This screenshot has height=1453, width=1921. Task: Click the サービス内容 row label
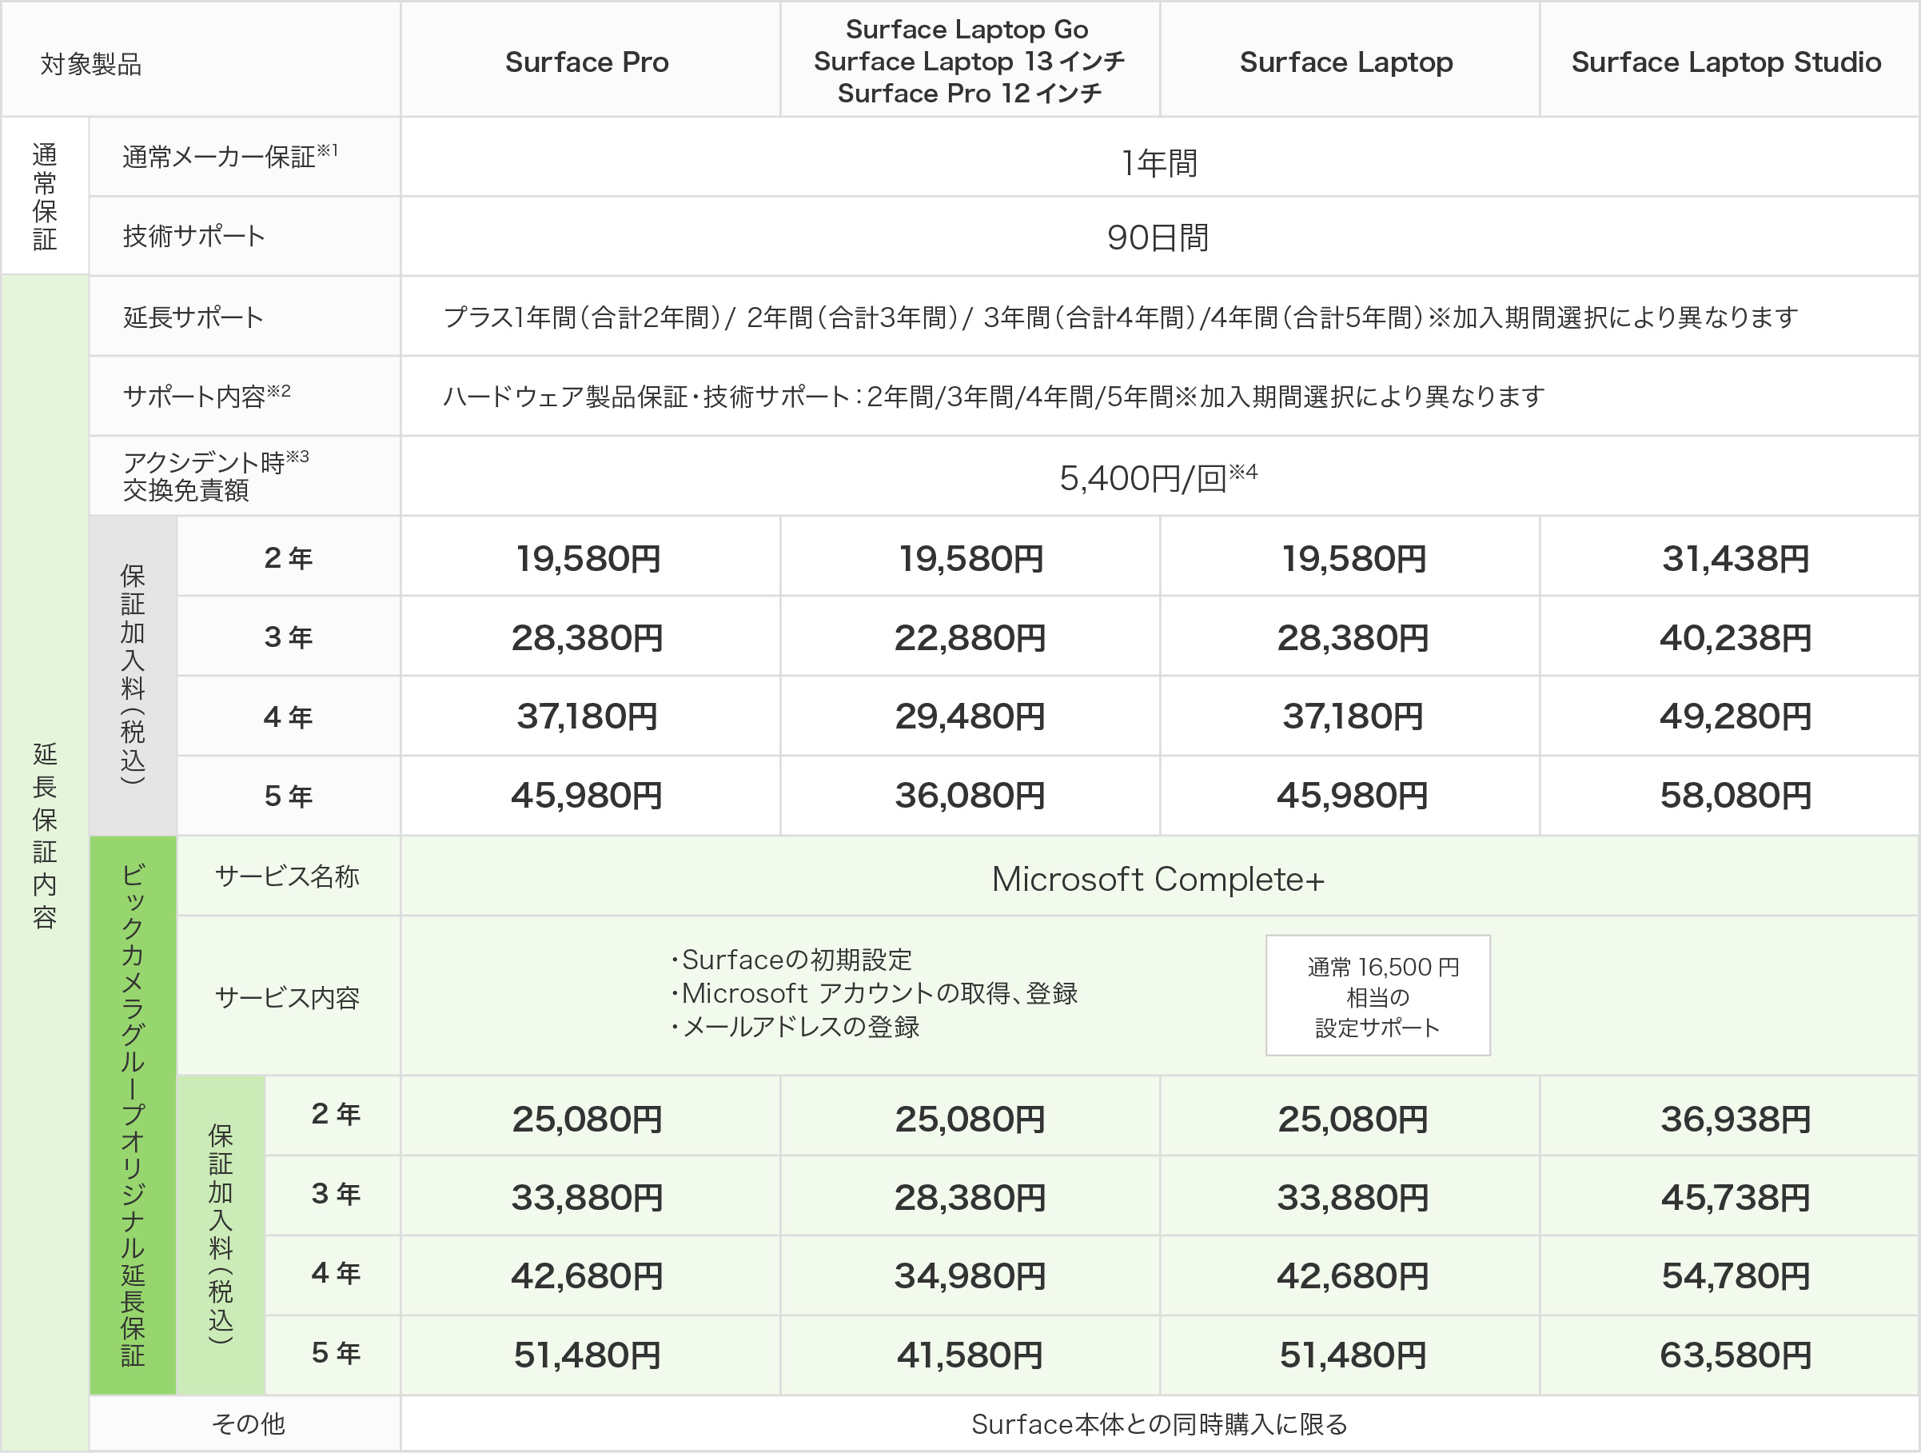(288, 998)
